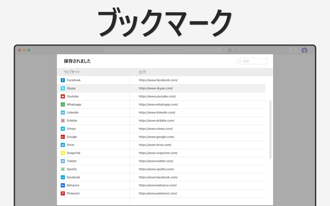Viewport: 330px width, 206px height.
Task: Open https://www.spotify.com/ link
Action: 156,169
